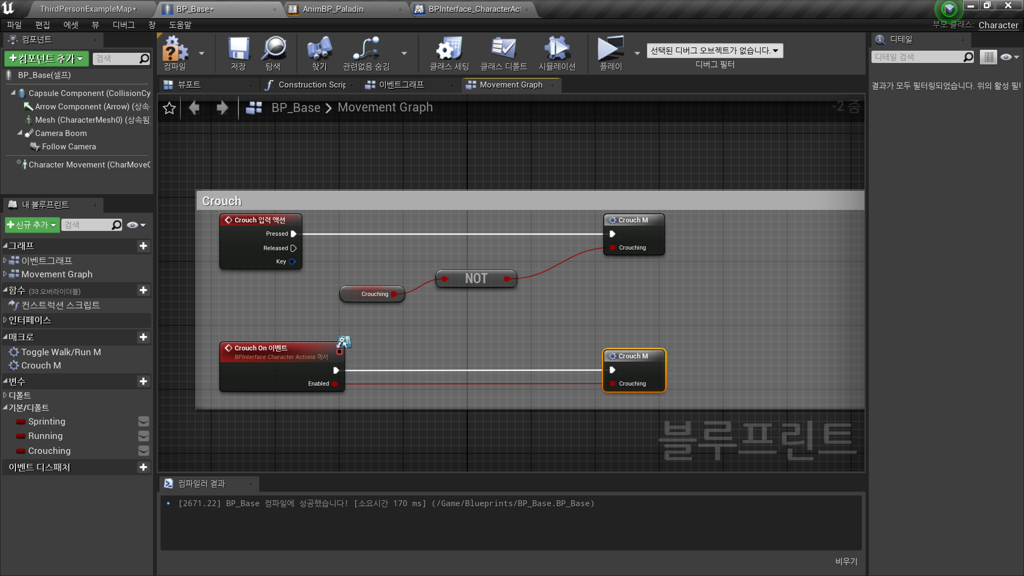Toggle Sprinting variable visibility eye
The width and height of the screenshot is (1024, 576).
click(143, 421)
